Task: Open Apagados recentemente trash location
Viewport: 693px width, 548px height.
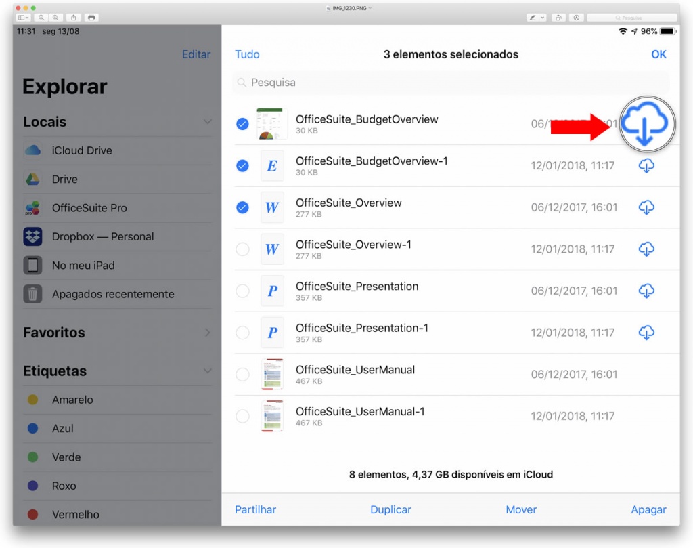Action: pos(113,294)
